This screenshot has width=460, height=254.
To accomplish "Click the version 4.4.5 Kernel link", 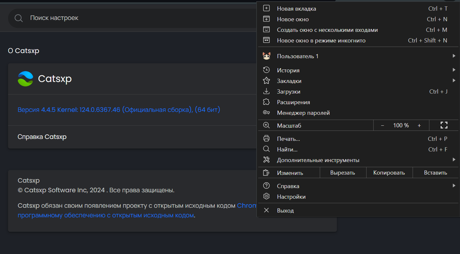I will (x=119, y=110).
